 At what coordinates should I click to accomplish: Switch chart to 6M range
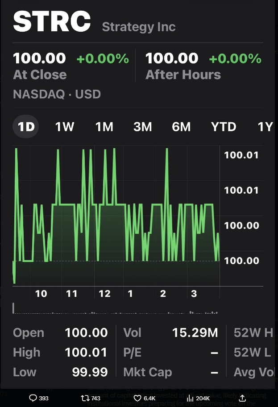[x=181, y=127]
